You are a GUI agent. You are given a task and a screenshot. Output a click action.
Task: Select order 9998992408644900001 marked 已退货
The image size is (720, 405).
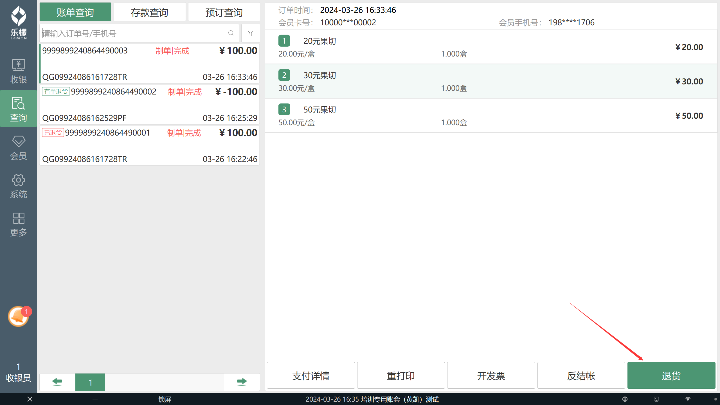pyautogui.click(x=150, y=146)
